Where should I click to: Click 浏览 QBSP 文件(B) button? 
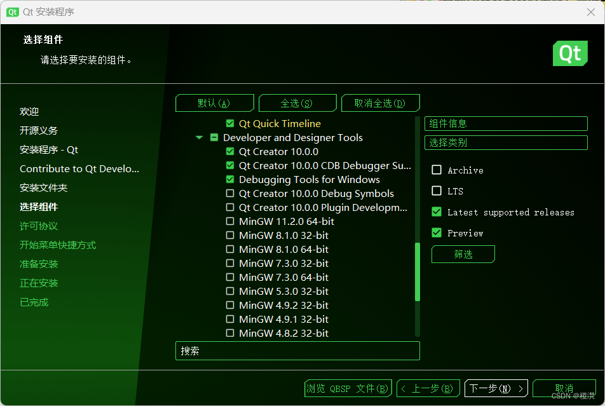tap(348, 388)
